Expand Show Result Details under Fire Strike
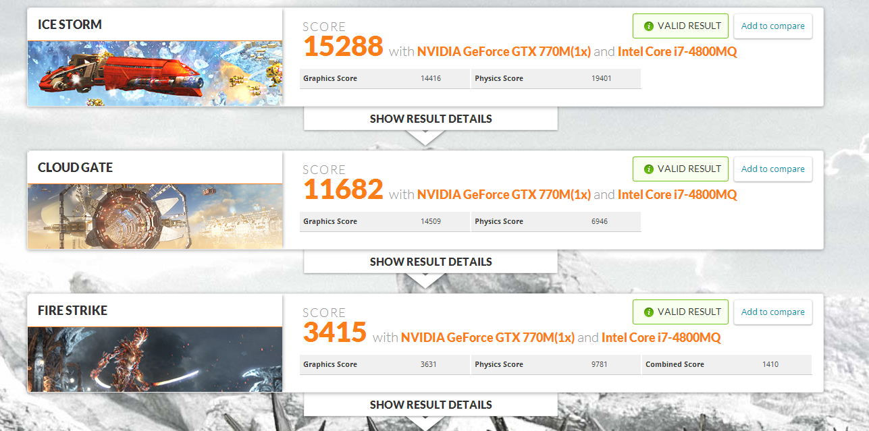The image size is (869, 431). coord(431,405)
